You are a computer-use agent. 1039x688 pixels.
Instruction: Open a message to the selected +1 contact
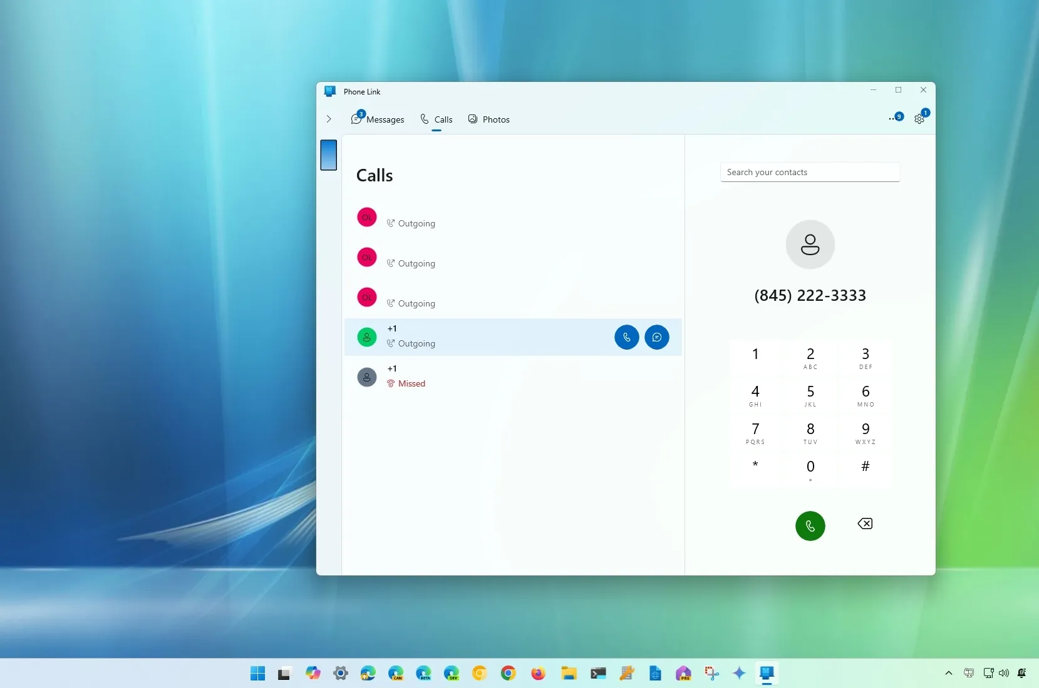tap(657, 337)
